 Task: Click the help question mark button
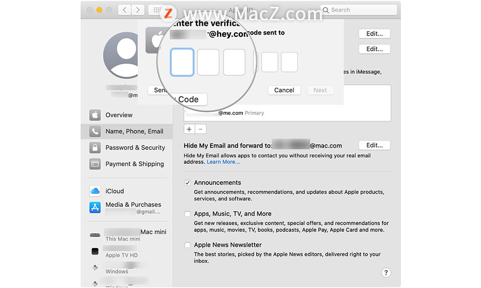[386, 272]
